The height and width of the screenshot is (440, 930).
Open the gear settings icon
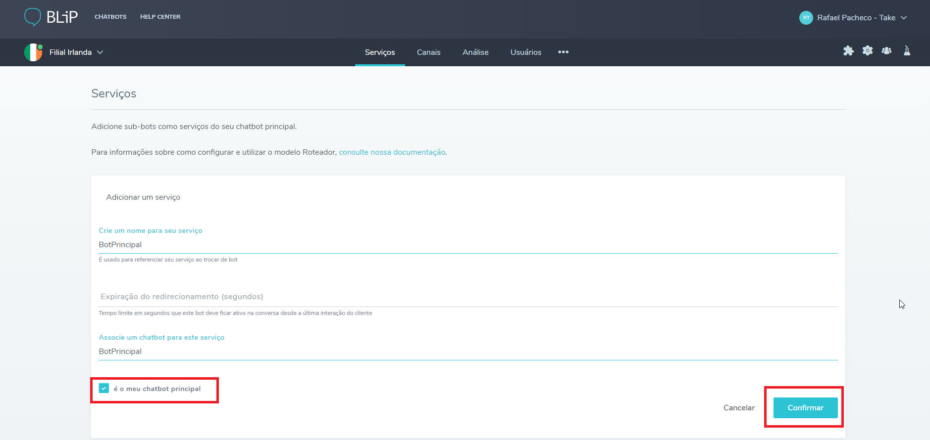(x=868, y=51)
